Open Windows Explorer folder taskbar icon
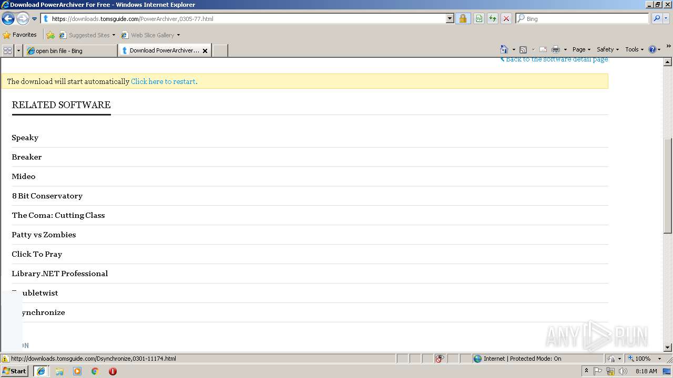Viewport: 673px width, 378px height. 59,371
